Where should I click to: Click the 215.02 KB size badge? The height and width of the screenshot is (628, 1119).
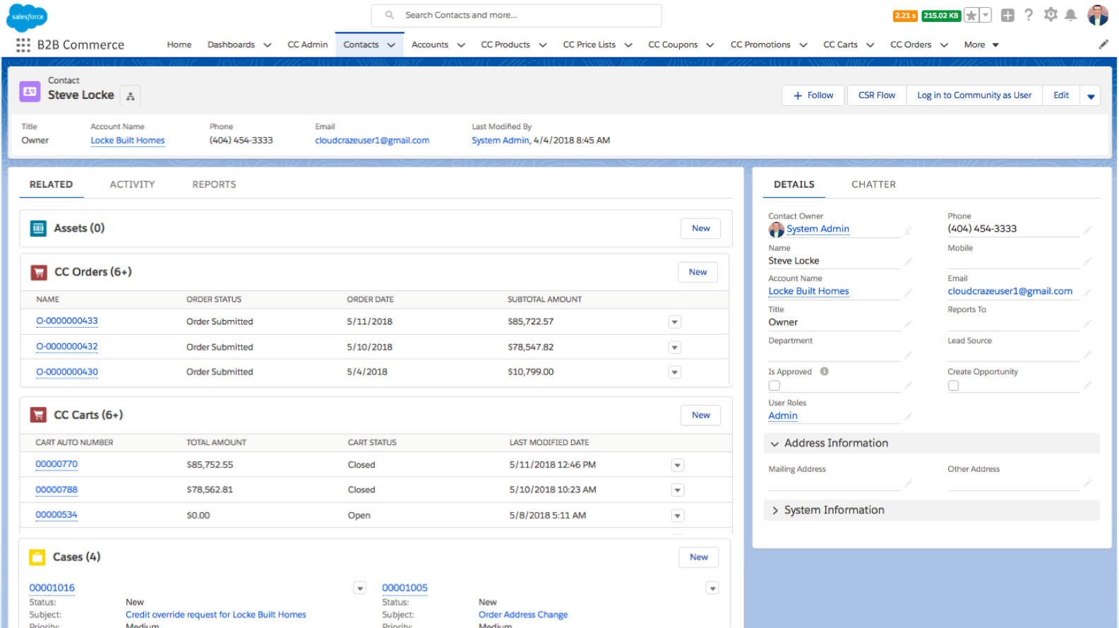click(x=941, y=16)
